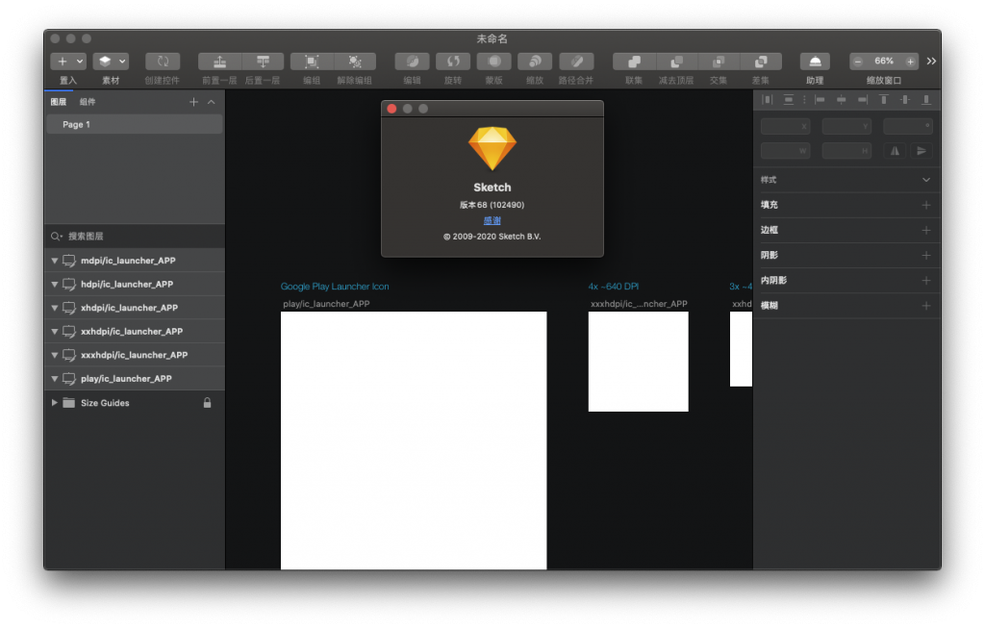Click Send Backward (后置一层) icon
985x628 pixels.
point(263,62)
